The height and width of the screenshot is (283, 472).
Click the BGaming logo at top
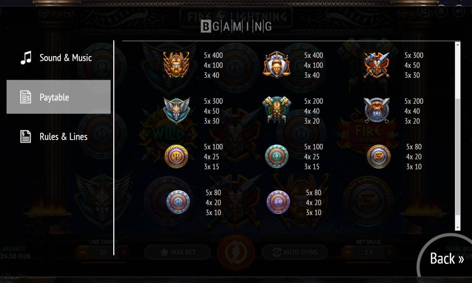(x=236, y=26)
